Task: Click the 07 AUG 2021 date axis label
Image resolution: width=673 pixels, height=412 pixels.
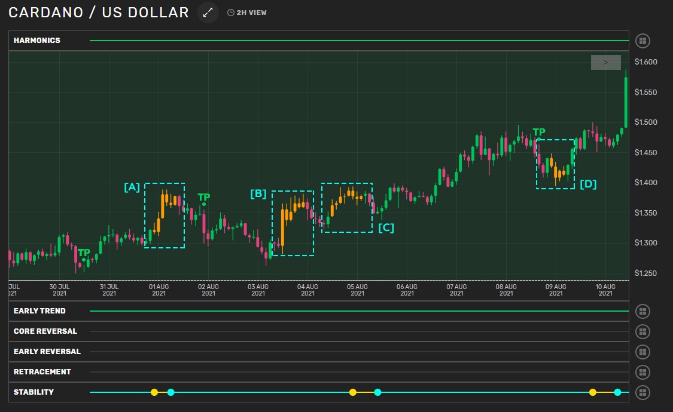Action: coord(456,290)
